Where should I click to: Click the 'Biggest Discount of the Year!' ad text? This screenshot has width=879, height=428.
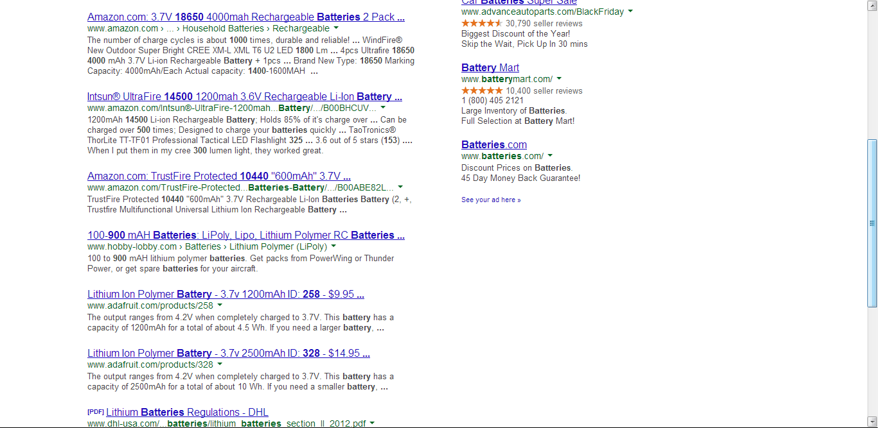coord(516,34)
